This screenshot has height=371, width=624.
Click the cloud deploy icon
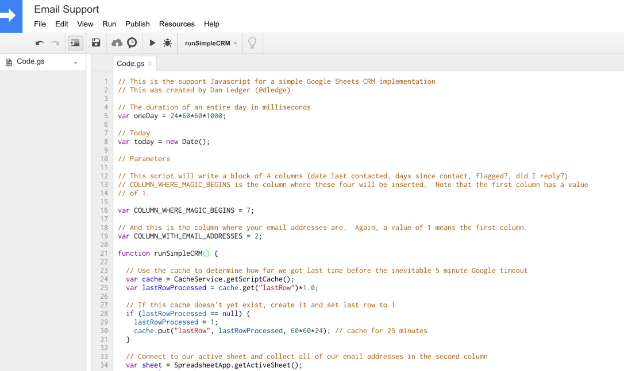pos(116,42)
